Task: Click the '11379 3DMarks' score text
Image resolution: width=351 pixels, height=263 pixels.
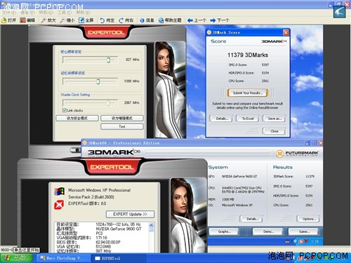Action: pyautogui.click(x=248, y=55)
